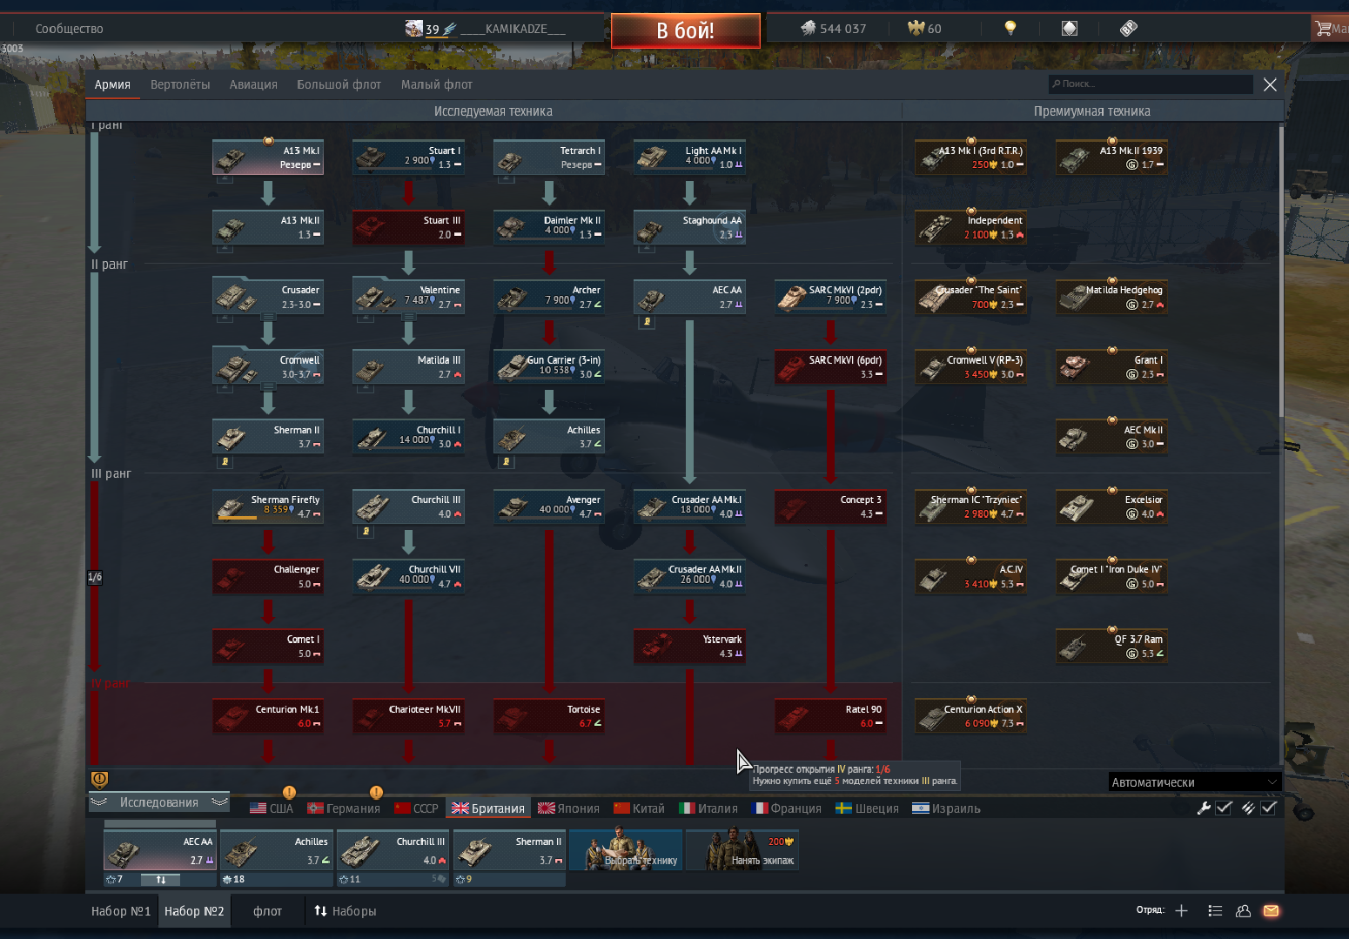Switch to preset Набор №2
The image size is (1349, 939).
(x=194, y=911)
